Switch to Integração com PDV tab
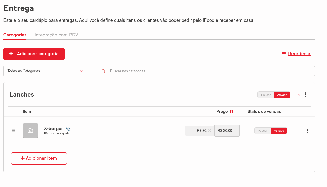Screen dimensions: 327x187 pos(56,35)
